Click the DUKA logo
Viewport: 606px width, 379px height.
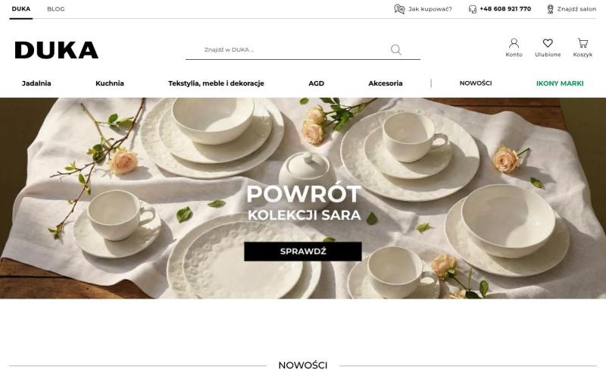click(56, 50)
